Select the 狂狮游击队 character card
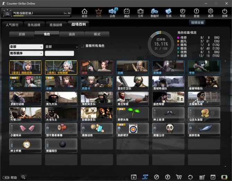The height and width of the screenshot is (181, 232). [x=97, y=114]
